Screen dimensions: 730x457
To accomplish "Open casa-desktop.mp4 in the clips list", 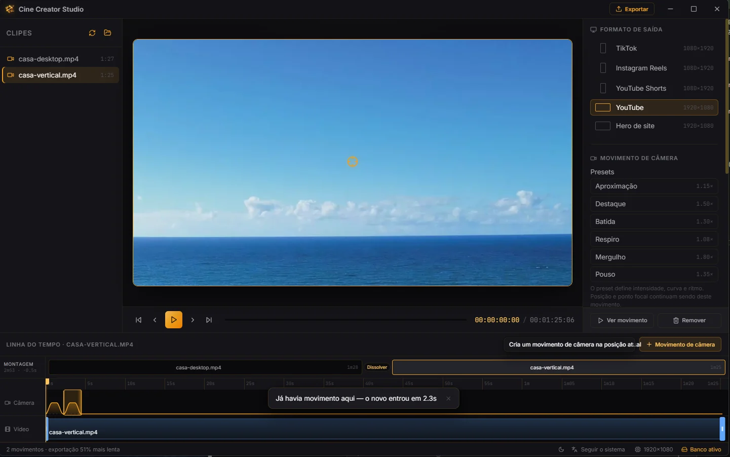I will tap(61, 59).
